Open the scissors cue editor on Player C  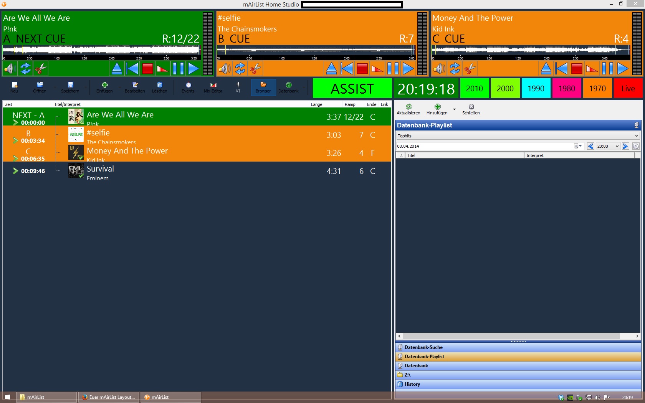tap(470, 69)
